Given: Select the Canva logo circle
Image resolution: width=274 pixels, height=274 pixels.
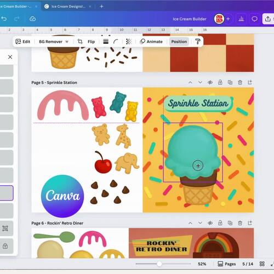Looking at the screenshot, I should click(62, 196).
